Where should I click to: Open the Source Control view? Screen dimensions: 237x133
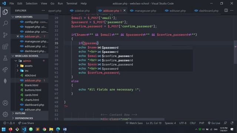(5, 35)
